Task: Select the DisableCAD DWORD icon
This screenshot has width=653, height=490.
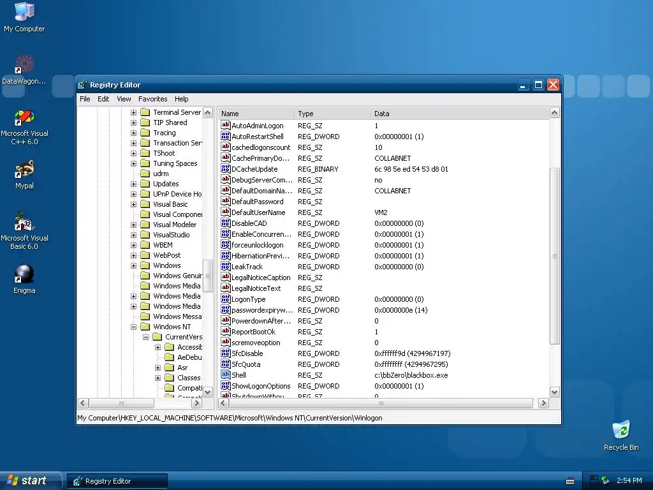Action: 225,223
